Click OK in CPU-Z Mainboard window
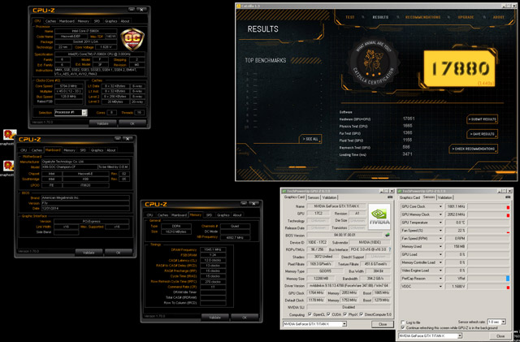Image resolution: width=520 pixels, height=342 pixels. [119, 253]
